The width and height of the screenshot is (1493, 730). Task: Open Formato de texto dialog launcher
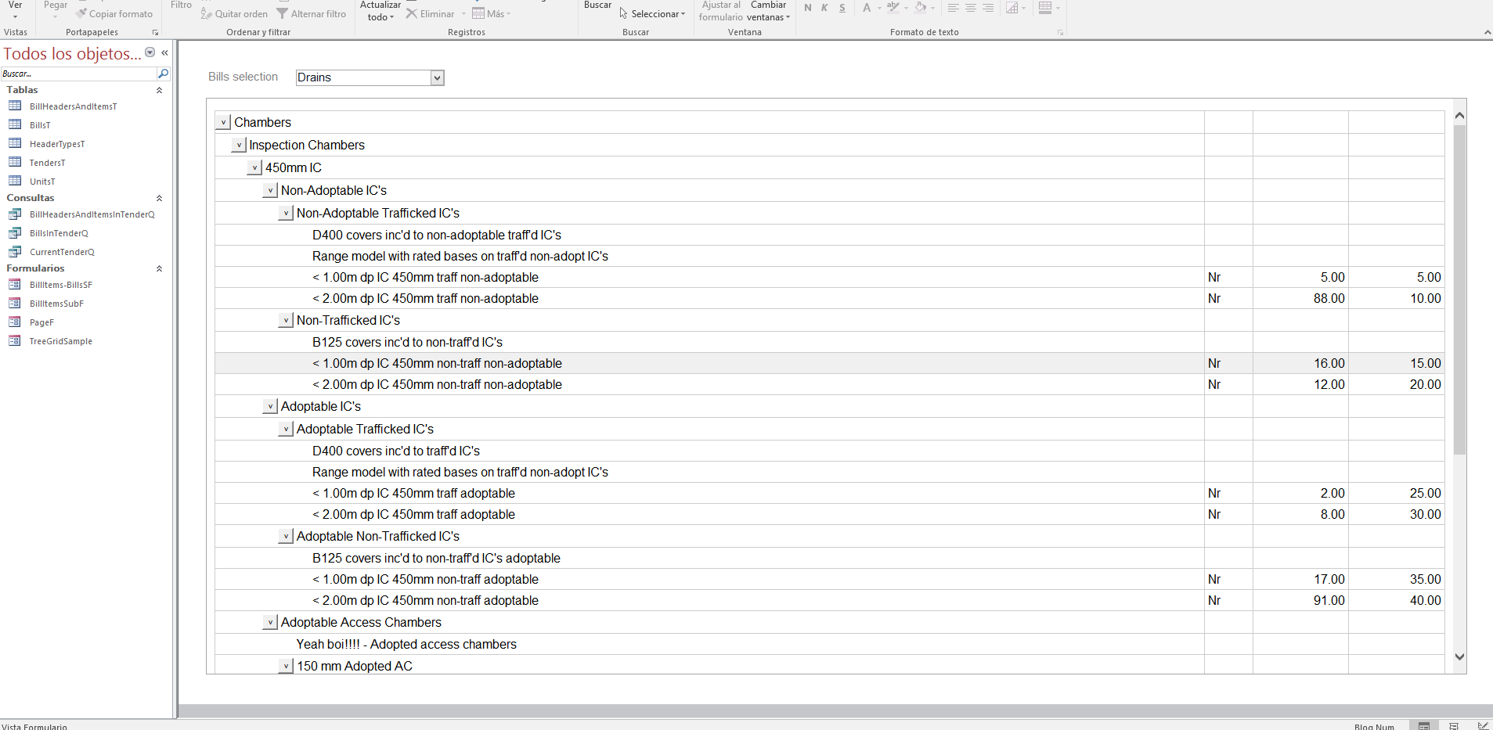[x=1060, y=33]
